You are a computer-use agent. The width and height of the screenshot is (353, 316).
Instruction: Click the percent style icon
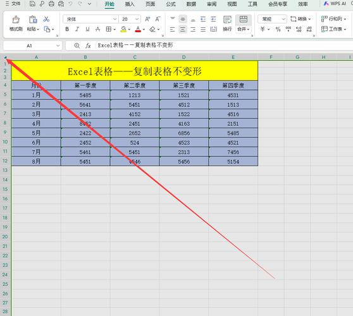click(x=278, y=29)
